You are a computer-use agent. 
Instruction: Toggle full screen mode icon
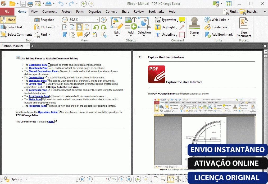(x=229, y=4)
